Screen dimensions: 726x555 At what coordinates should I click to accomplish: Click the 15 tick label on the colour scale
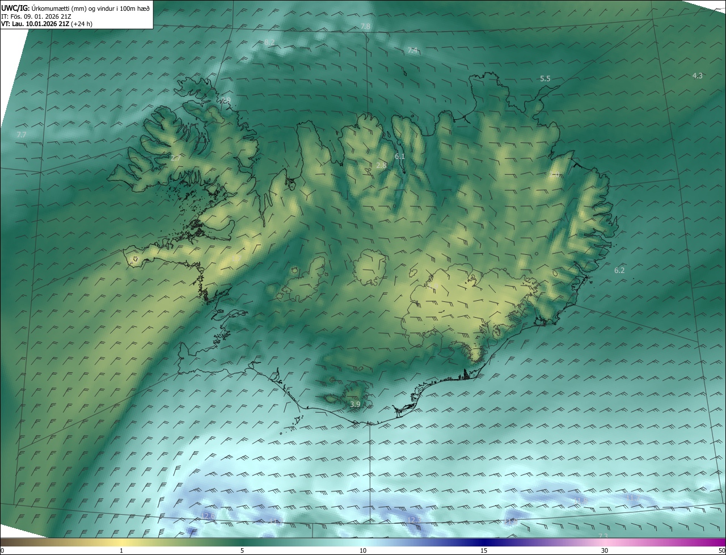point(484,550)
